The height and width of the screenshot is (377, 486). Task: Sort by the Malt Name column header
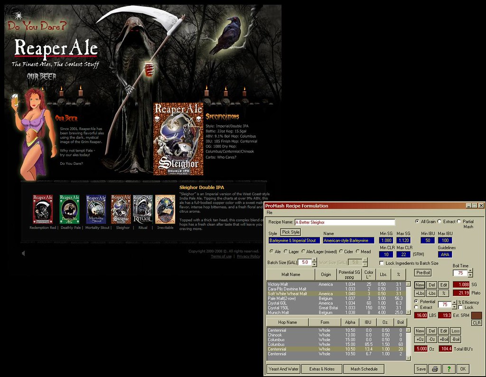pyautogui.click(x=291, y=274)
